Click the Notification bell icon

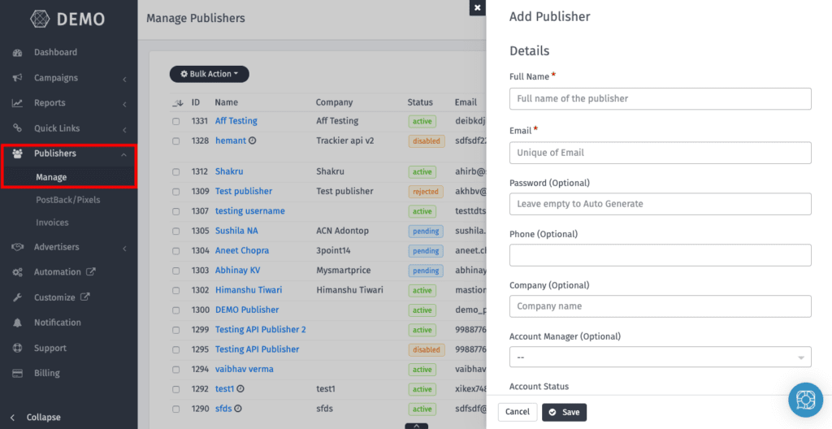tap(17, 323)
